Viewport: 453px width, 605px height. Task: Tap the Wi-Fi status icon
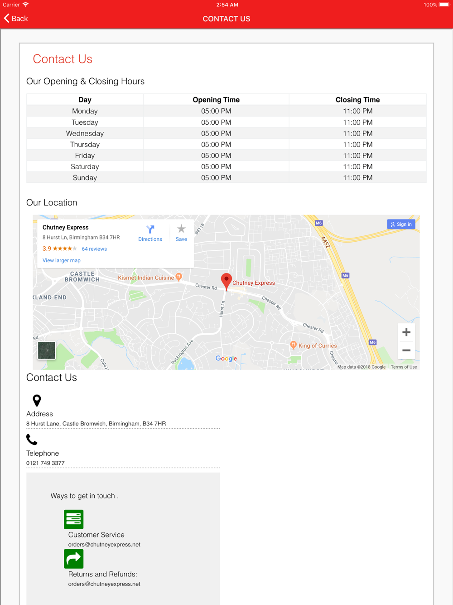pyautogui.click(x=26, y=5)
